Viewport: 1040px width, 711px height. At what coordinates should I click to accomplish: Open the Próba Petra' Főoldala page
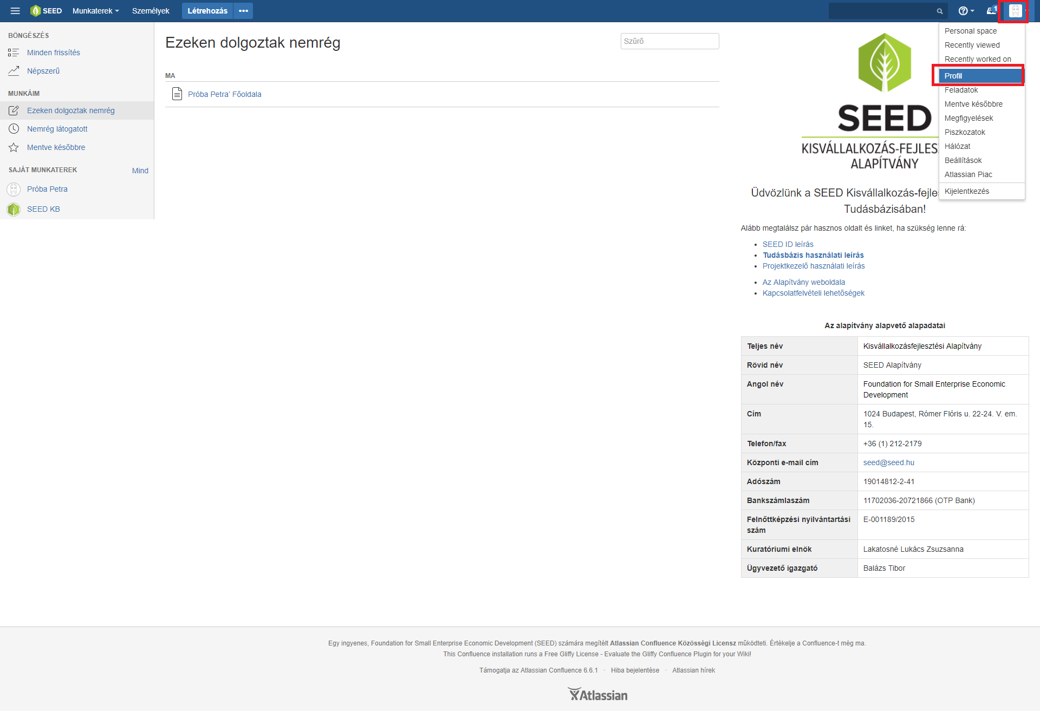click(224, 94)
